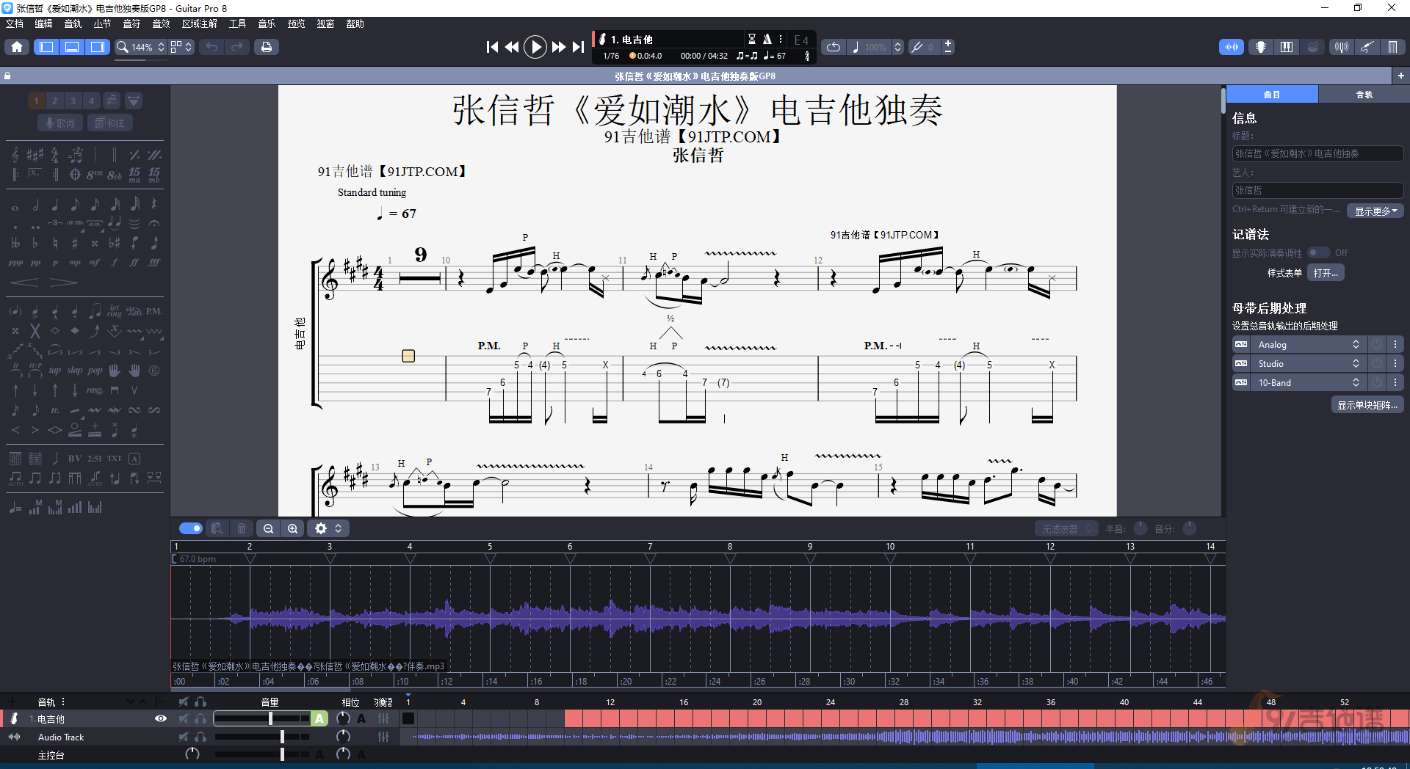This screenshot has height=769, width=1410.
Task: Select fortissimo ff dynamic
Action: coord(134,262)
